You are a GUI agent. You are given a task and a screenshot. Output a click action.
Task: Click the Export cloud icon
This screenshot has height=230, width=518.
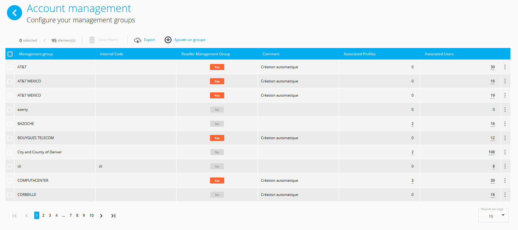coord(137,40)
